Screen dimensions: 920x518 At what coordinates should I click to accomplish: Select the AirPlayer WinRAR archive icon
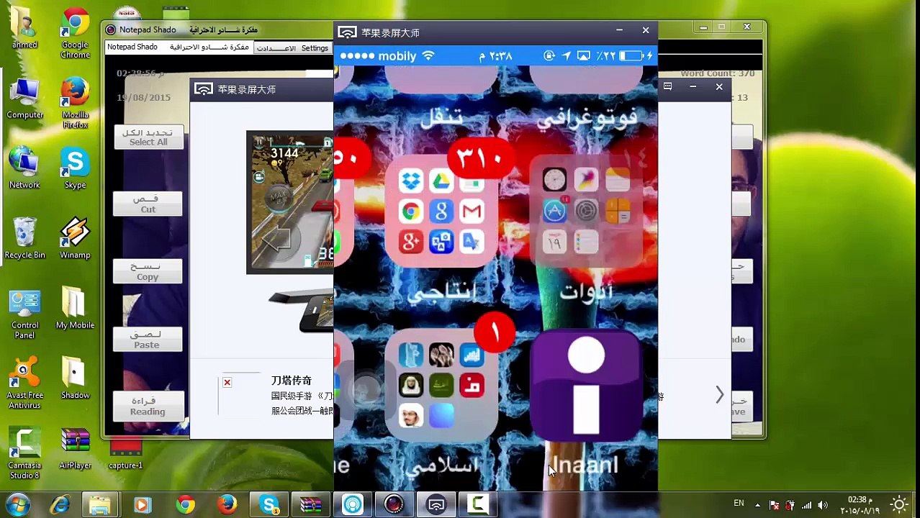coord(75,449)
